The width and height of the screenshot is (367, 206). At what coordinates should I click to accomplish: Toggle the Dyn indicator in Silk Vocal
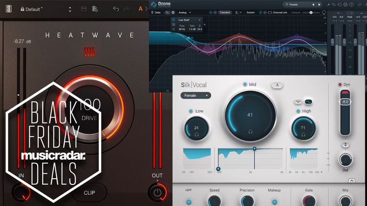(340, 84)
